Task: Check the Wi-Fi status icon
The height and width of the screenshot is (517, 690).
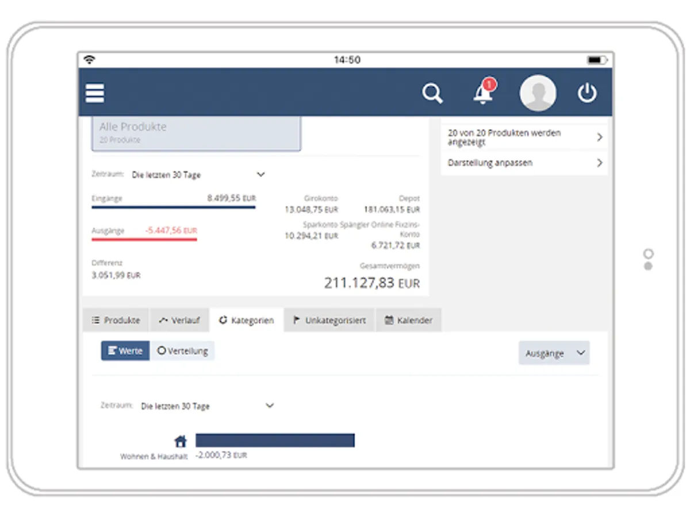Action: (89, 60)
